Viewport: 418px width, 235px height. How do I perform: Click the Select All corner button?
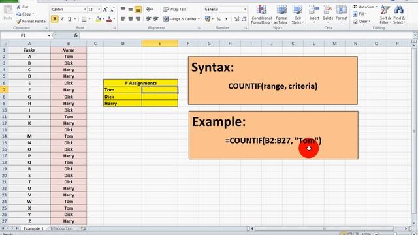click(x=4, y=44)
